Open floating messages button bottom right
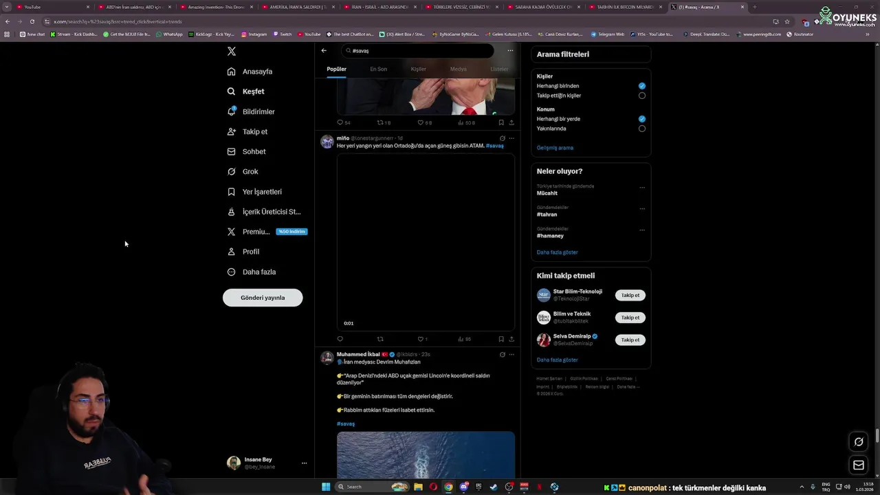Viewport: 880px width, 495px height. click(x=859, y=465)
